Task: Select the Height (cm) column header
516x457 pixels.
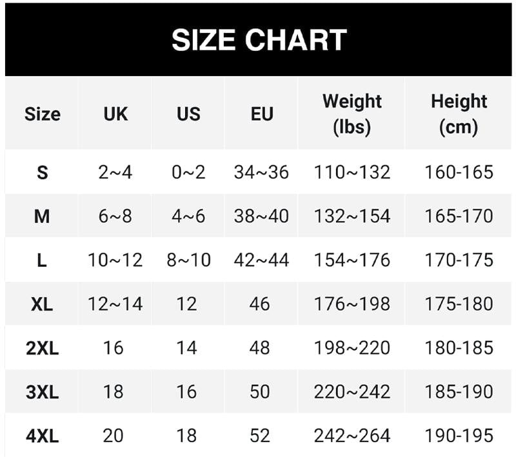Action: click(459, 114)
